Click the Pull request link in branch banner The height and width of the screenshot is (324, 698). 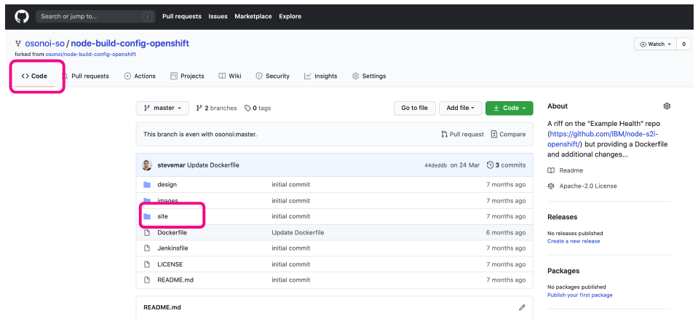pyautogui.click(x=462, y=134)
